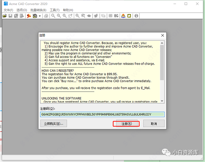Image resolution: width=205 pixels, height=162 pixels.
Task: Click the Save all disks icon
Action: (x=16, y=16)
